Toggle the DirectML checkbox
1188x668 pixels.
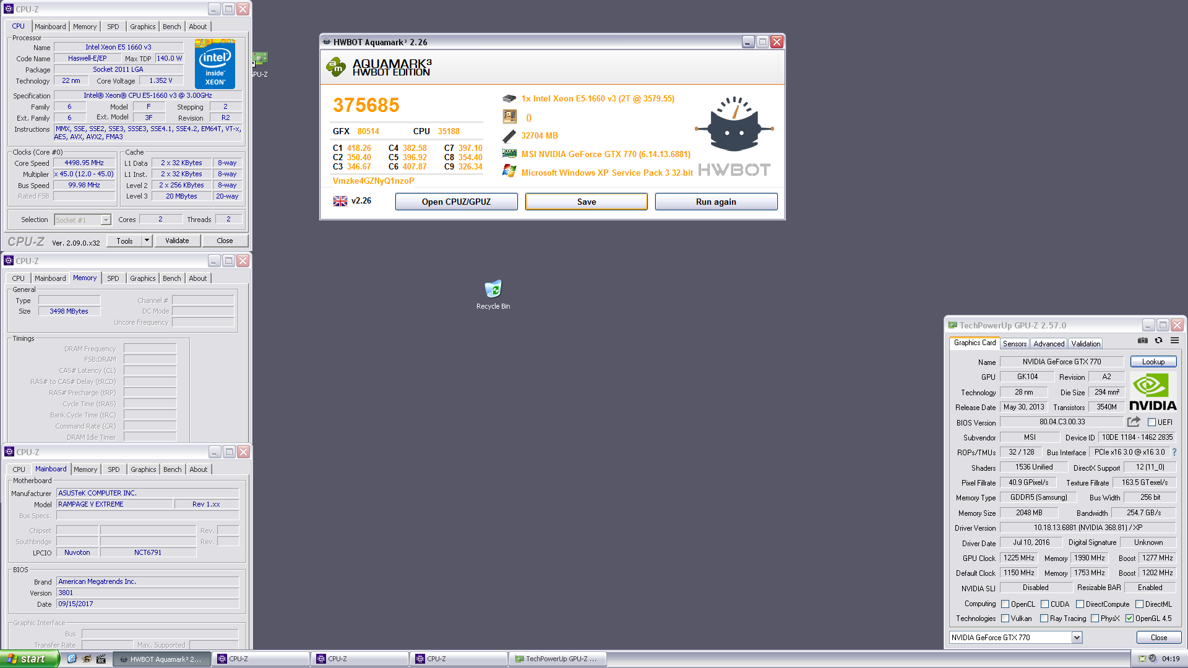click(1139, 604)
